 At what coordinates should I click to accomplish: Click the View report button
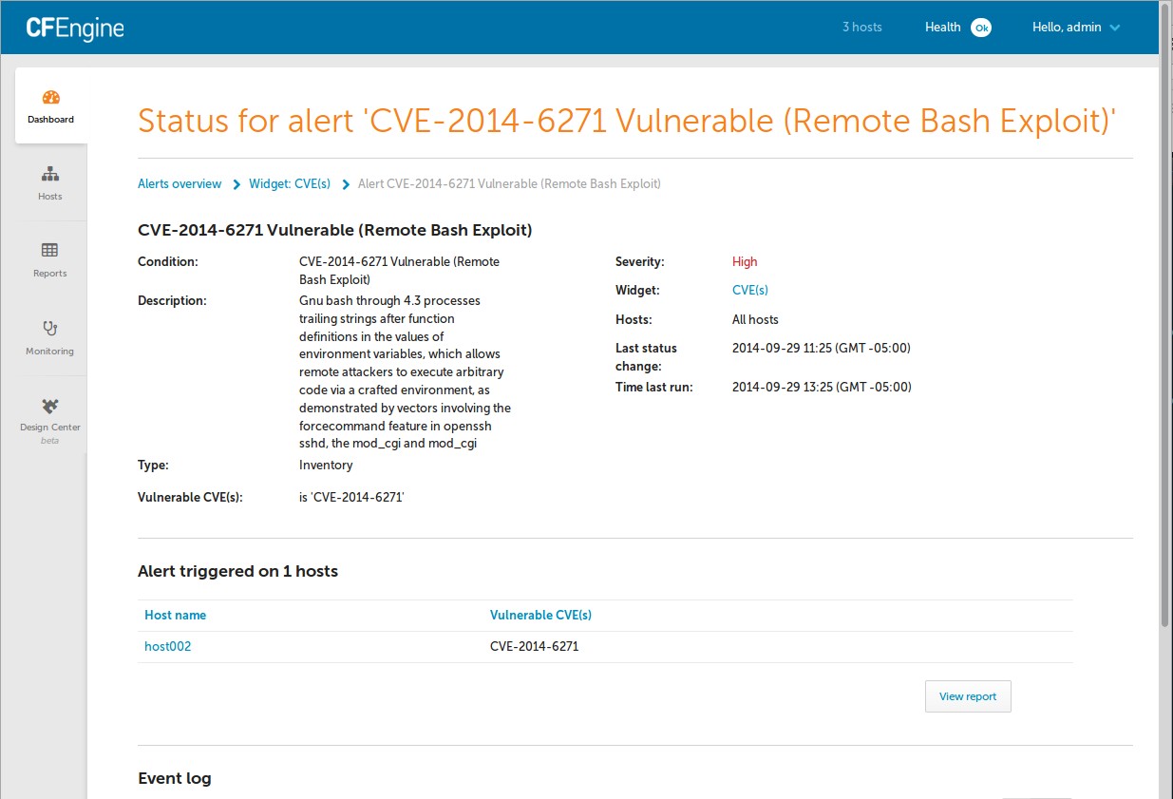click(968, 696)
